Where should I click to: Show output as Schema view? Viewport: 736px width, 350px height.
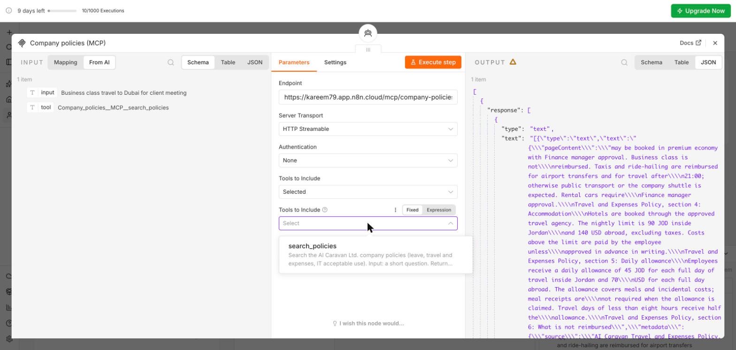652,62
